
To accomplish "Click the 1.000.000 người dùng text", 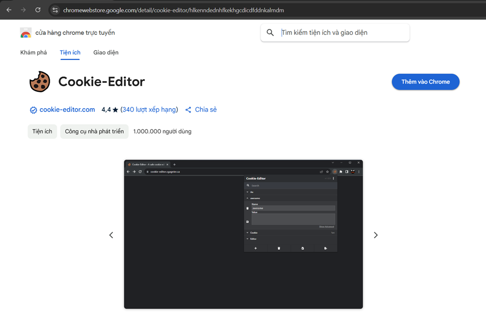I will (x=162, y=132).
